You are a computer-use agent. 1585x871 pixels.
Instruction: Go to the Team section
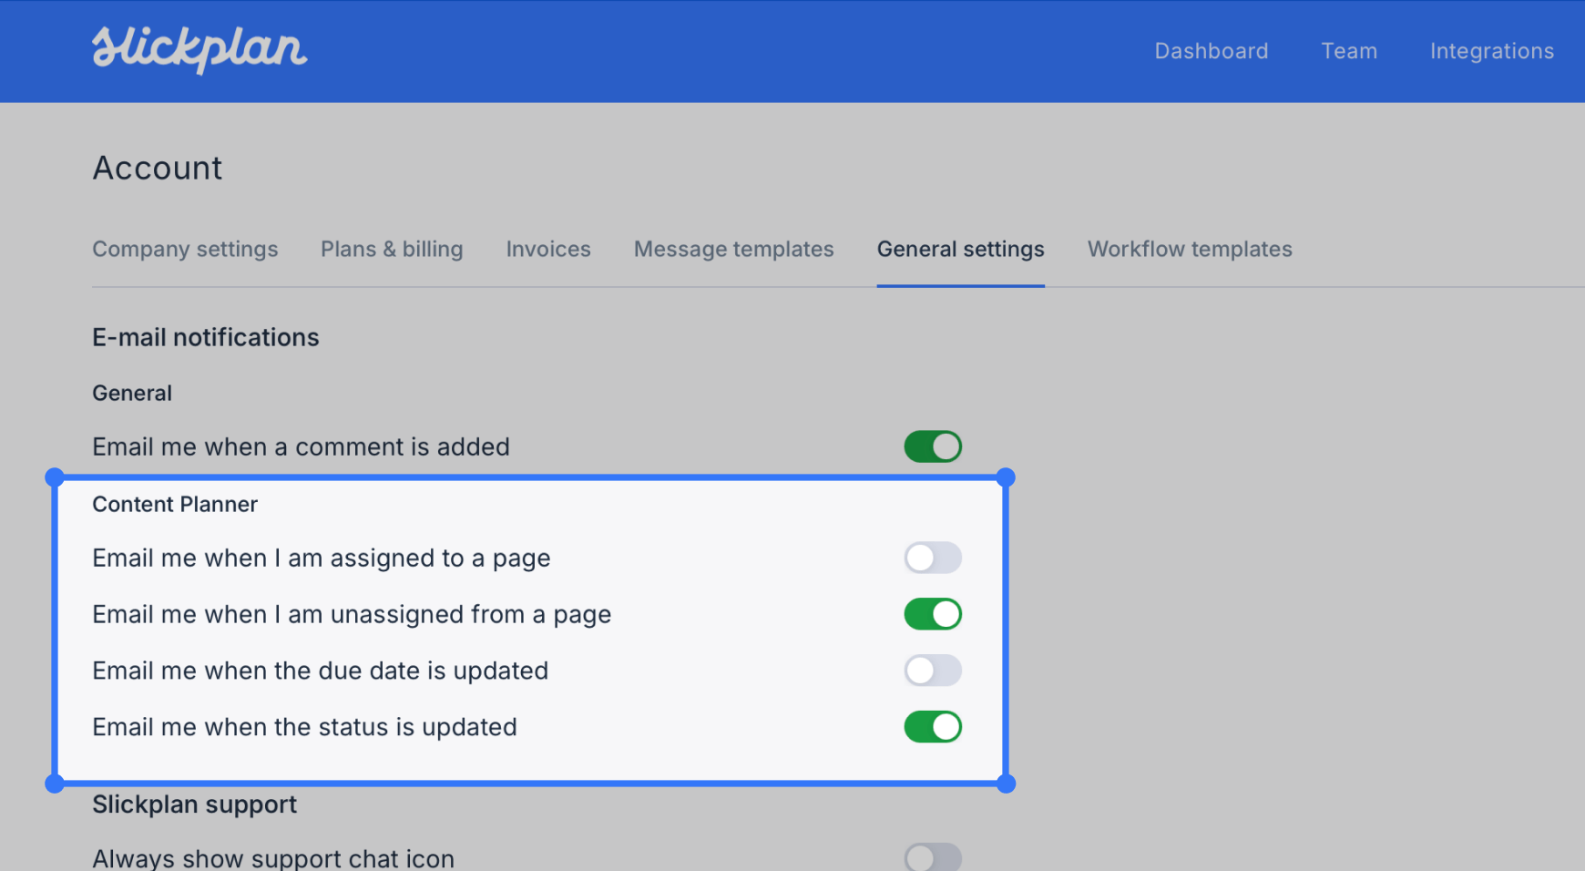tap(1349, 51)
